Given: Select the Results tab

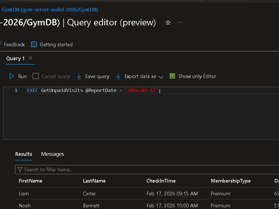Looking at the screenshot, I should pos(23,154).
